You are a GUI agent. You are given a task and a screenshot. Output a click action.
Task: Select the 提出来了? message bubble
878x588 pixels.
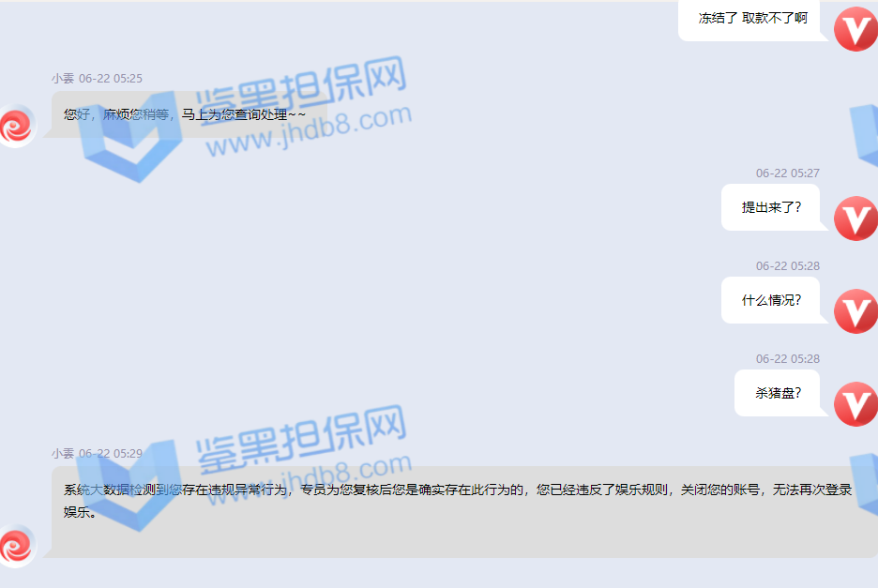pyautogui.click(x=771, y=207)
